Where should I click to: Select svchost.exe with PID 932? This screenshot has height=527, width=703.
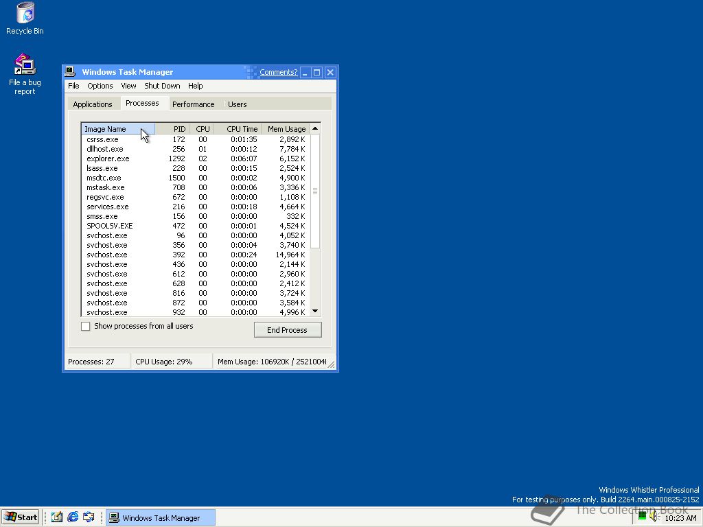[x=196, y=312]
